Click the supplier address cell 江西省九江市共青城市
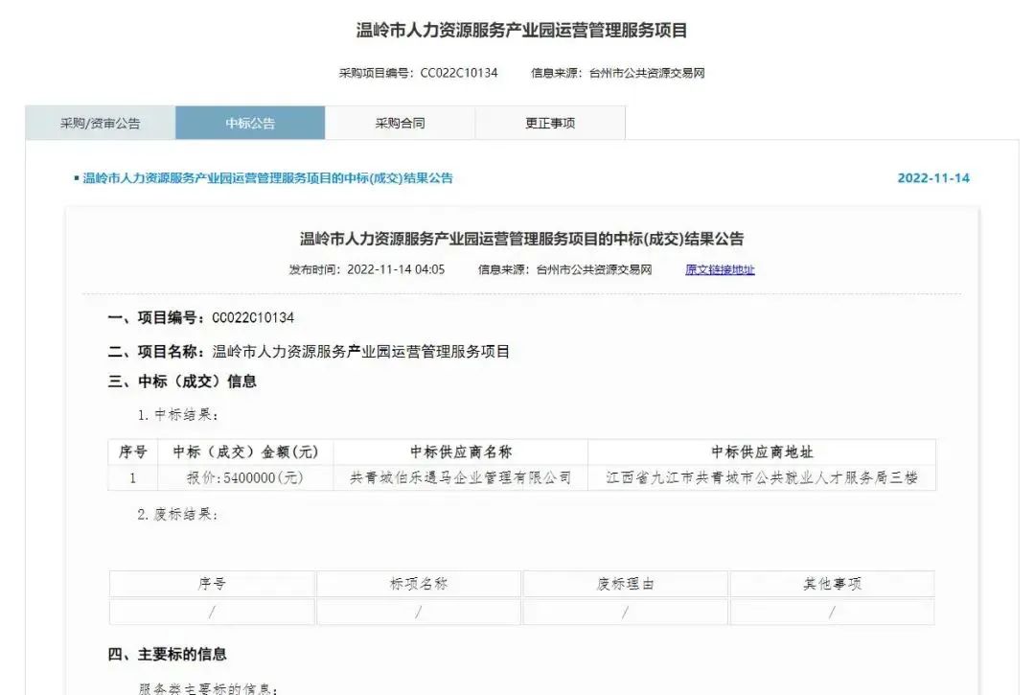Screen dimensions: 1035x695 762,477
